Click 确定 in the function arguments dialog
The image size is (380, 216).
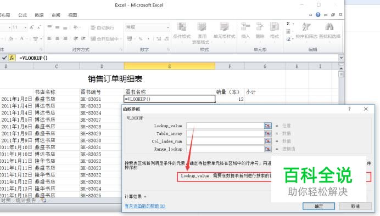pos(318,206)
